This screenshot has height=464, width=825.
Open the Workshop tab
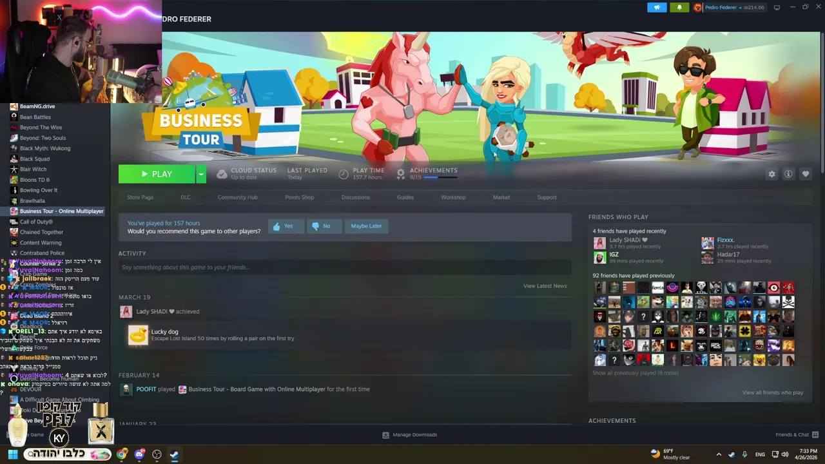click(453, 197)
